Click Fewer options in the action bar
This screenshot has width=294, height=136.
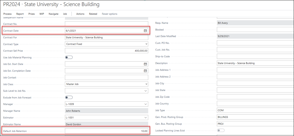click(x=109, y=14)
